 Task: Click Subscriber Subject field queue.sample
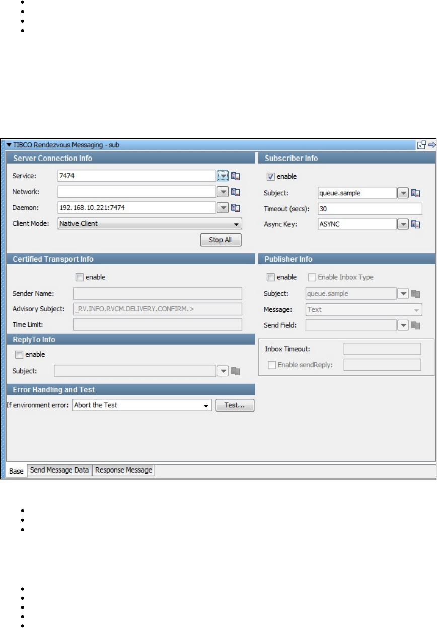click(x=357, y=193)
